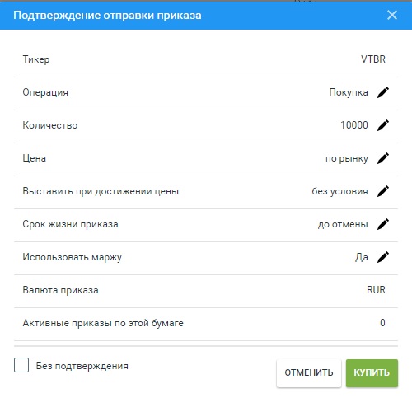This screenshot has height=398, width=412.
Task: Change Срок жизни приказа using pencil icon
Action: (383, 224)
